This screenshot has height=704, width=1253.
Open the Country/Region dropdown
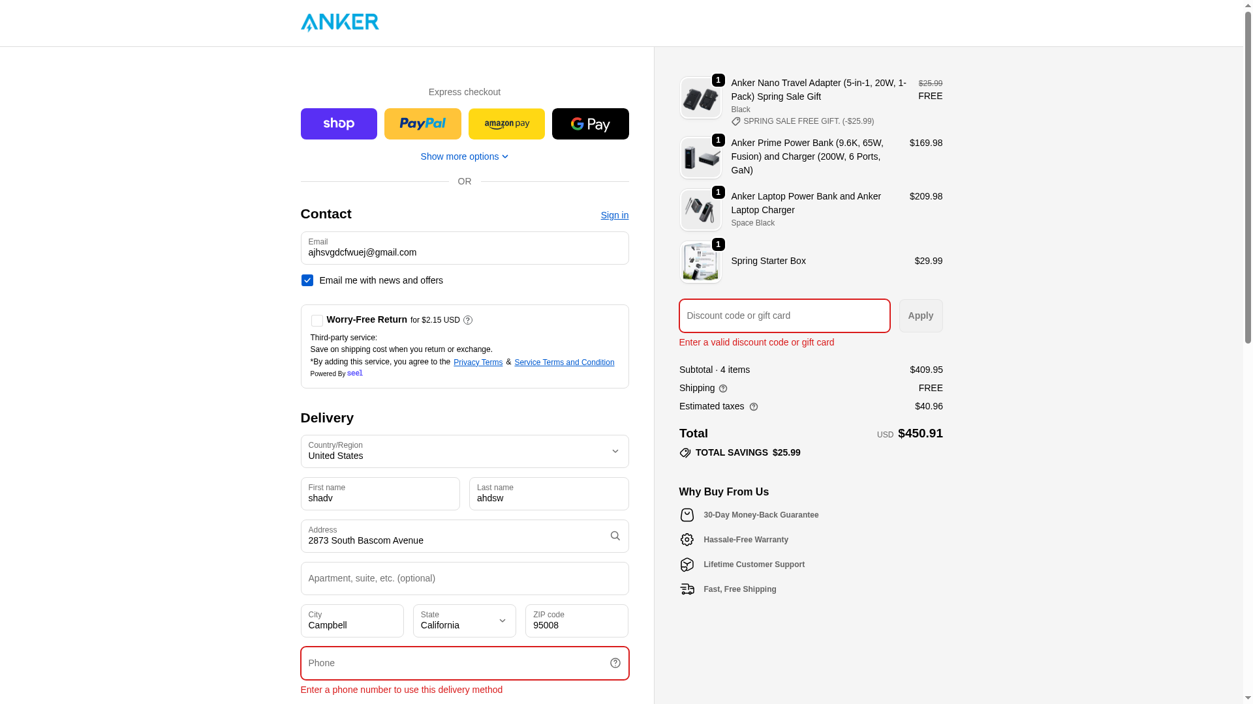click(x=465, y=452)
